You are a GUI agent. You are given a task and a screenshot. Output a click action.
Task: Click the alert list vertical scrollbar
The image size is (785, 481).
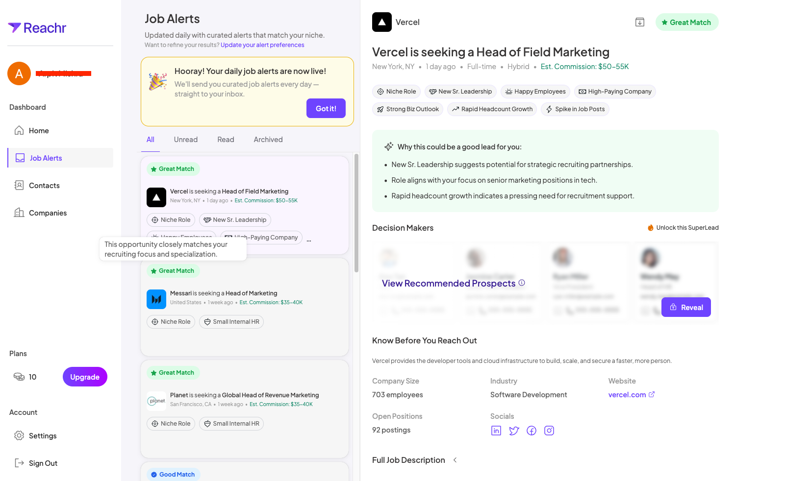tap(356, 213)
